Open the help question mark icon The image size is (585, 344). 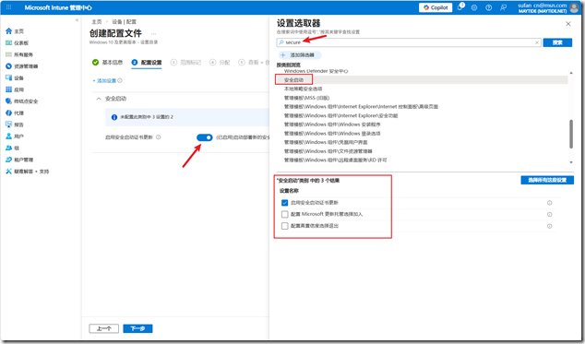(489, 7)
